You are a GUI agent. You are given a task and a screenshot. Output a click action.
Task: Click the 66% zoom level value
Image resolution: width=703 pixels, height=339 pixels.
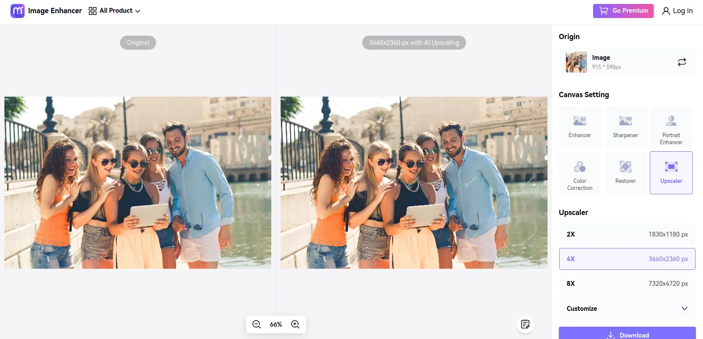(x=276, y=324)
